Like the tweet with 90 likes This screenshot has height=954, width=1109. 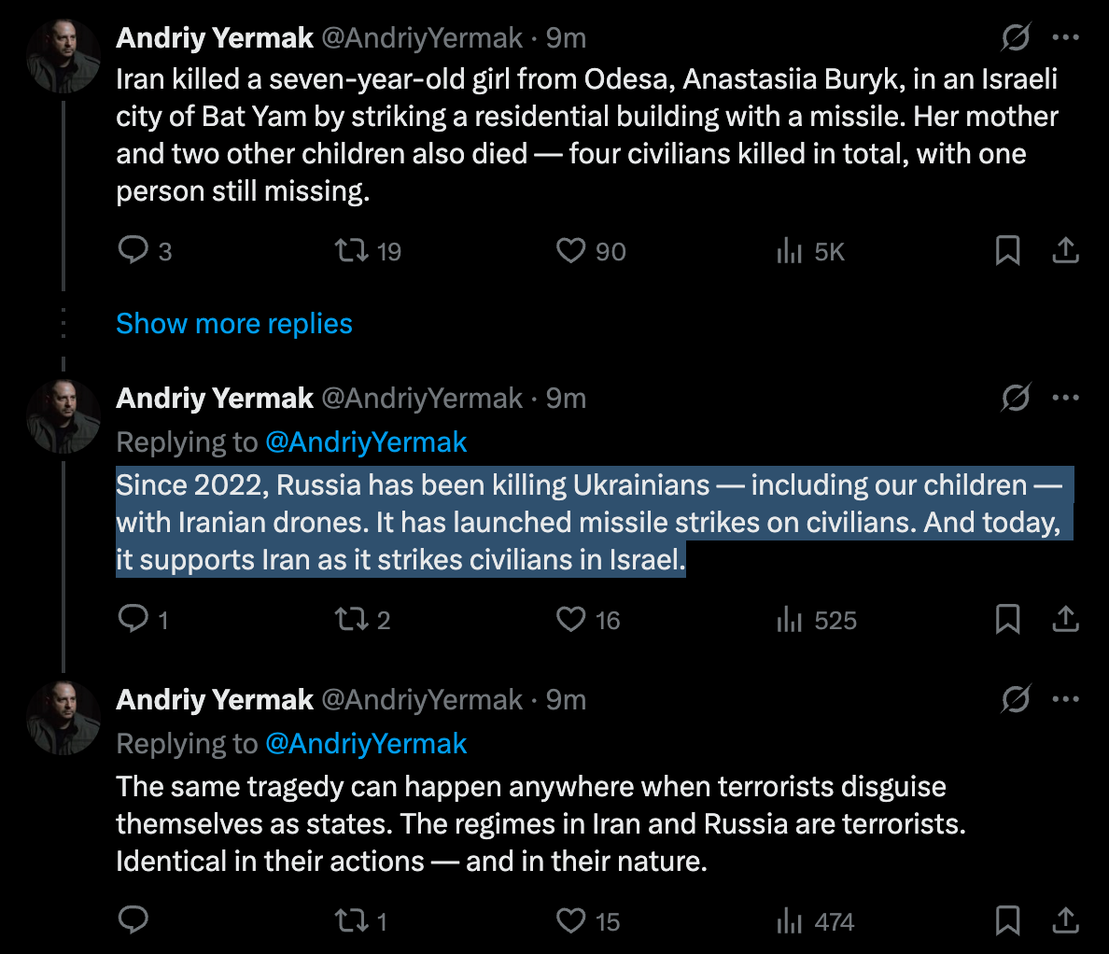570,250
